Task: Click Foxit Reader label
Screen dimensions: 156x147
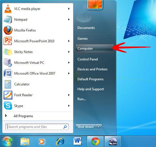Action: pos(23,95)
